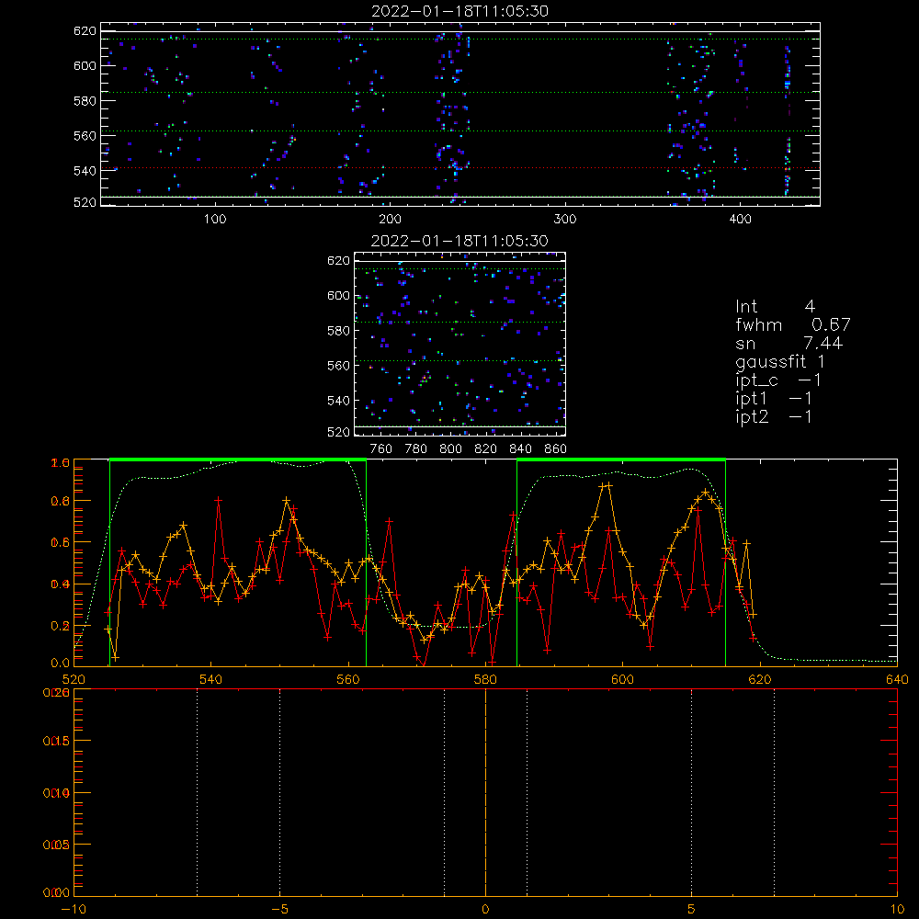Image resolution: width=919 pixels, height=919 pixels.
Task: Click x-axis label 100 on the top plot
Action: [x=215, y=220]
